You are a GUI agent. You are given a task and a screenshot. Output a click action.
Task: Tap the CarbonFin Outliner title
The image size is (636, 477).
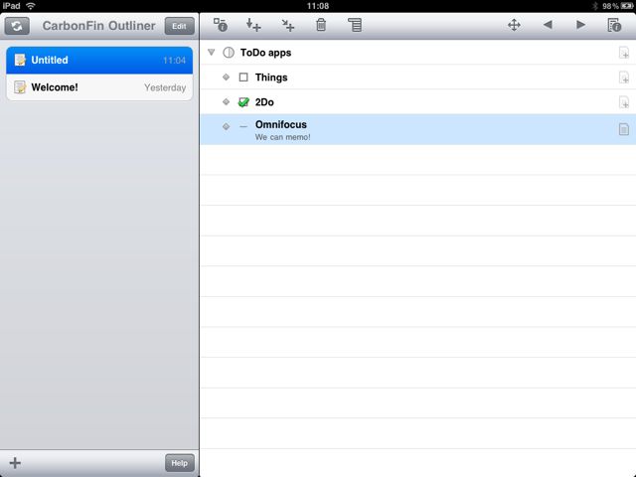98,26
